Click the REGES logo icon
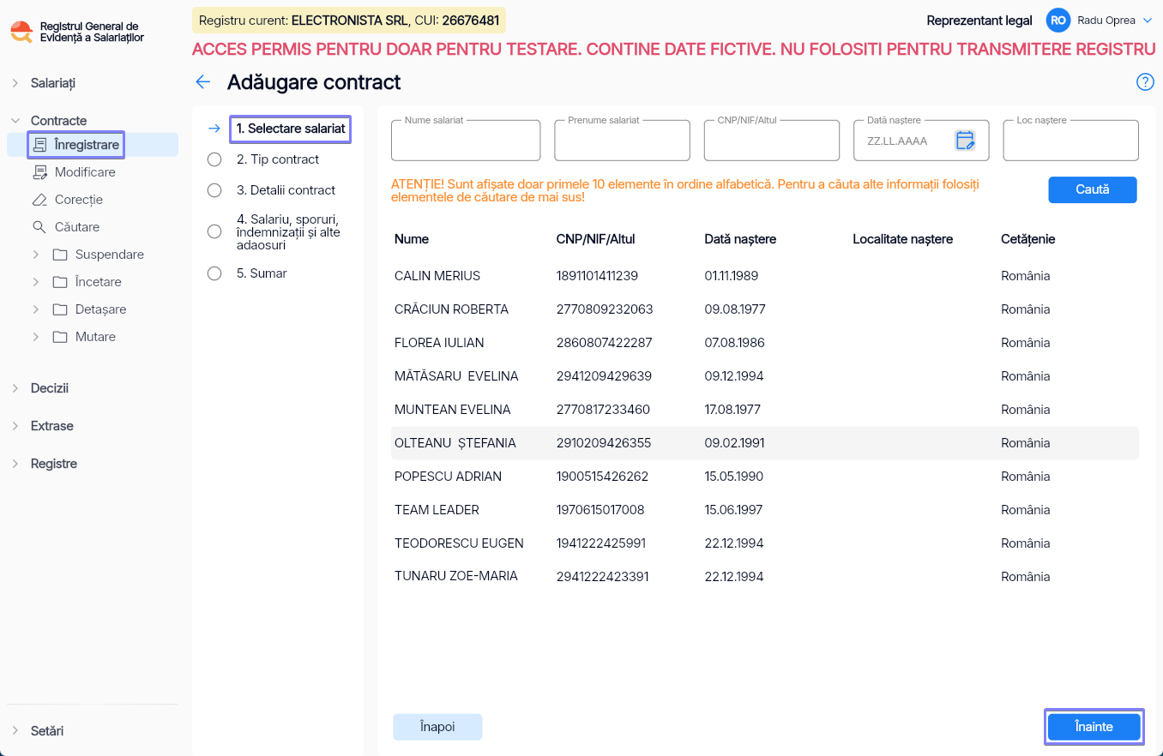1163x756 pixels. [x=21, y=33]
